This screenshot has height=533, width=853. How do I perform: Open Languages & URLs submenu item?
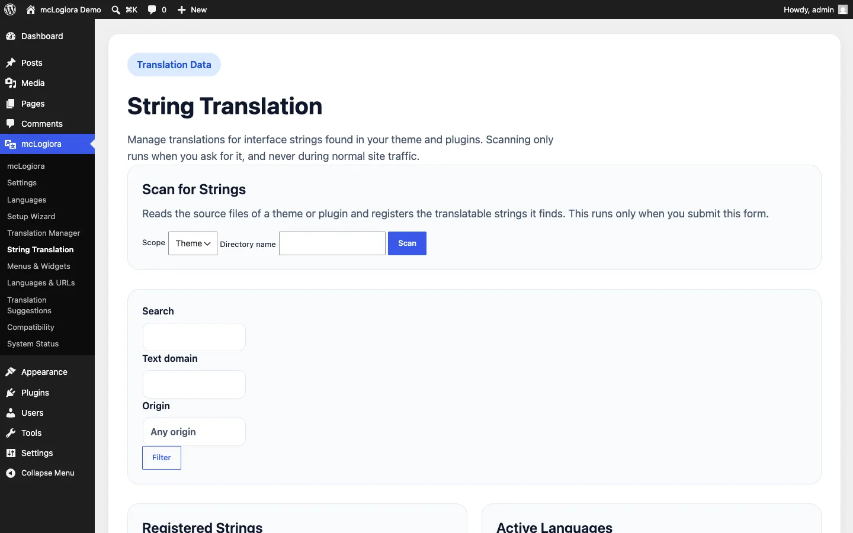(41, 283)
